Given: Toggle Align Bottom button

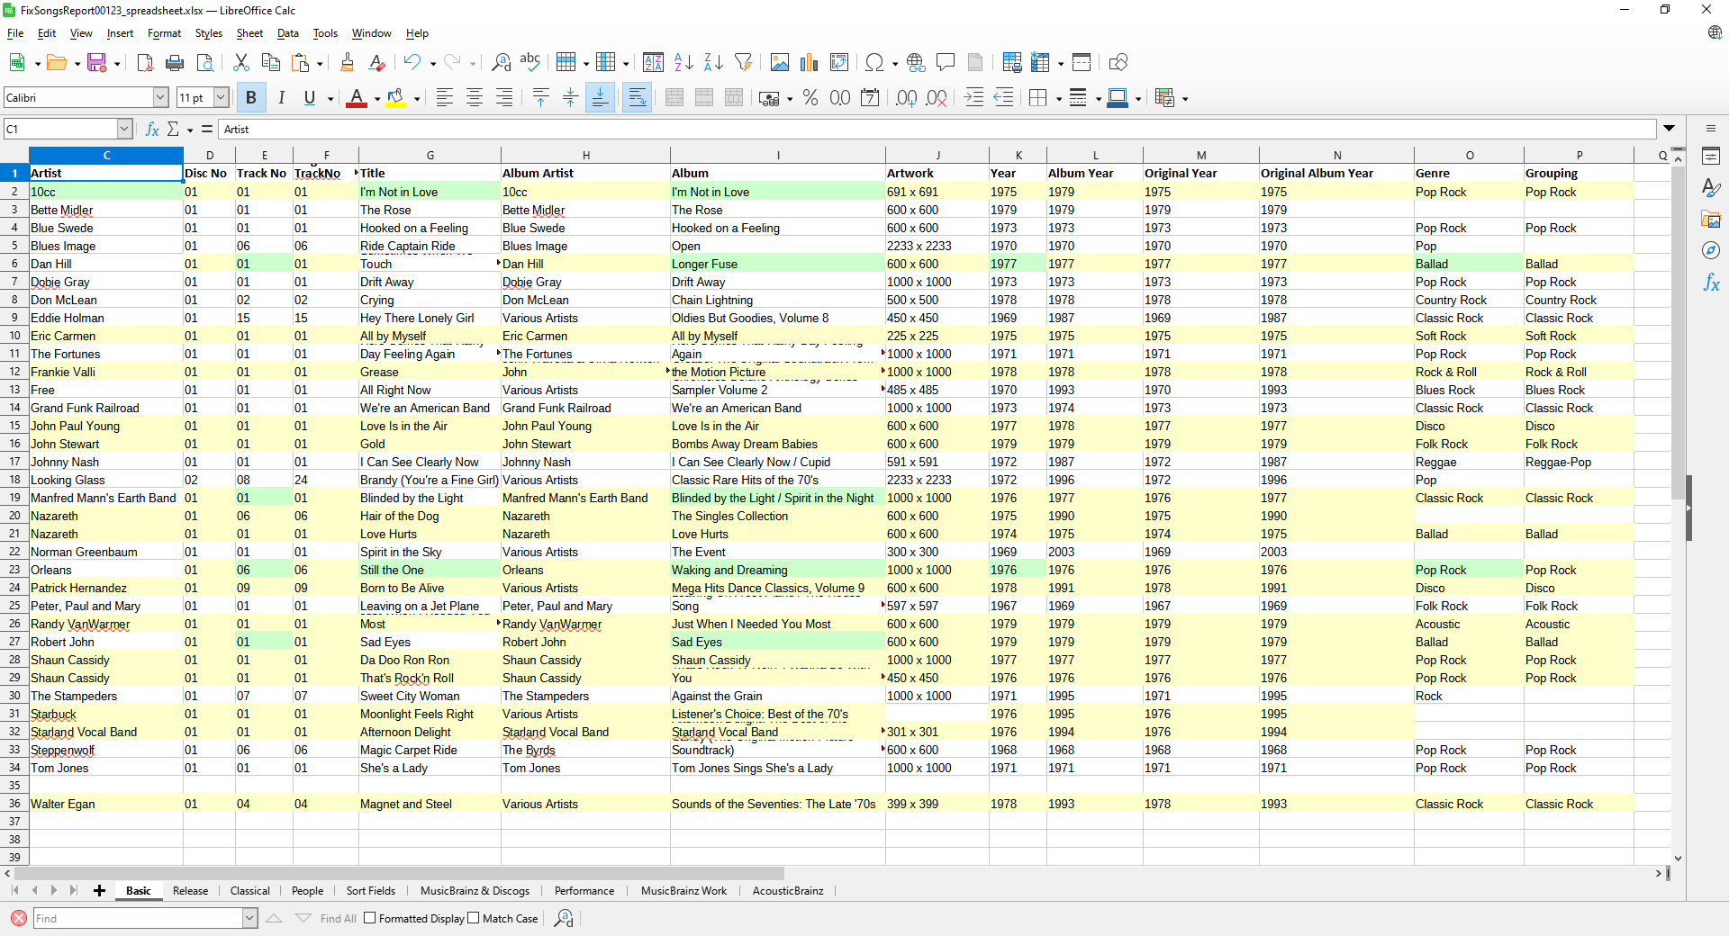Looking at the screenshot, I should (600, 98).
